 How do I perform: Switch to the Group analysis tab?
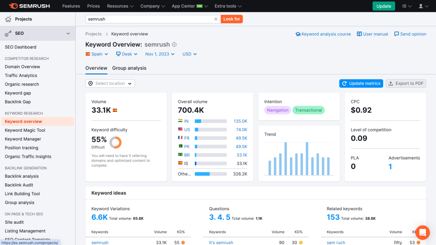click(x=129, y=68)
